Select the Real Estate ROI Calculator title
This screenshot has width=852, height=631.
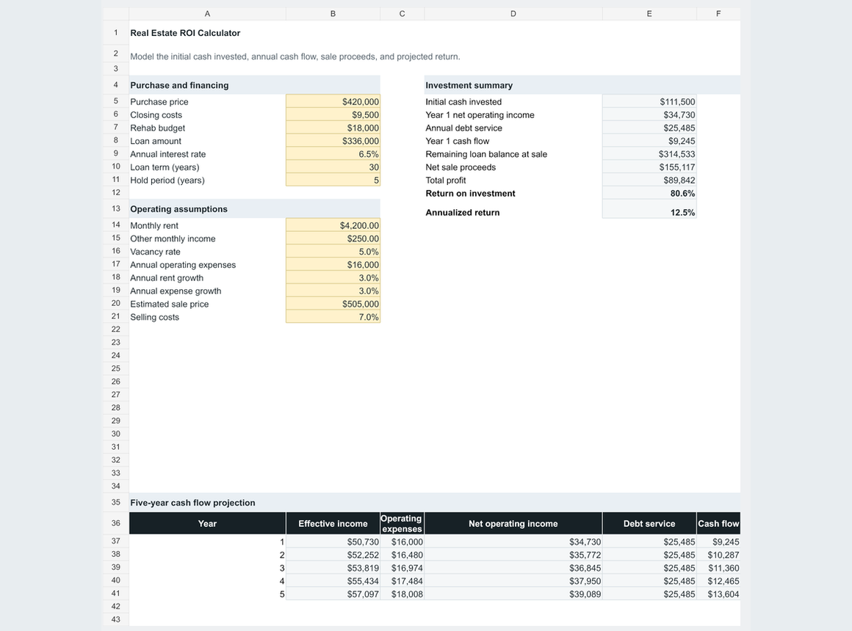point(185,33)
